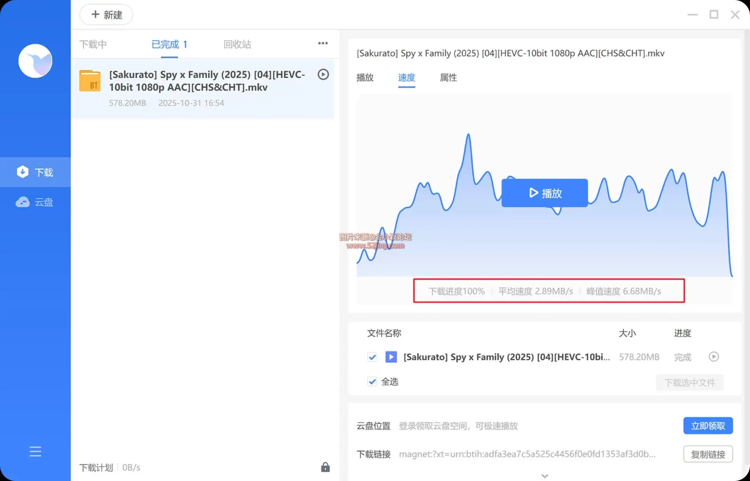Viewport: 750px width, 481px height.
Task: Click the 立即领取 claim button
Action: [707, 426]
